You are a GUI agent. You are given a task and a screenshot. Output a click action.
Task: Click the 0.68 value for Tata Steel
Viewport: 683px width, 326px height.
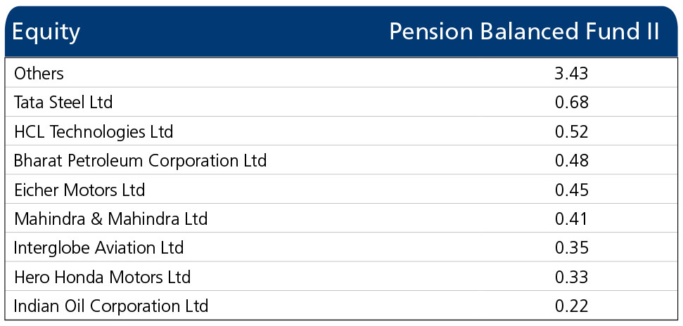point(571,103)
